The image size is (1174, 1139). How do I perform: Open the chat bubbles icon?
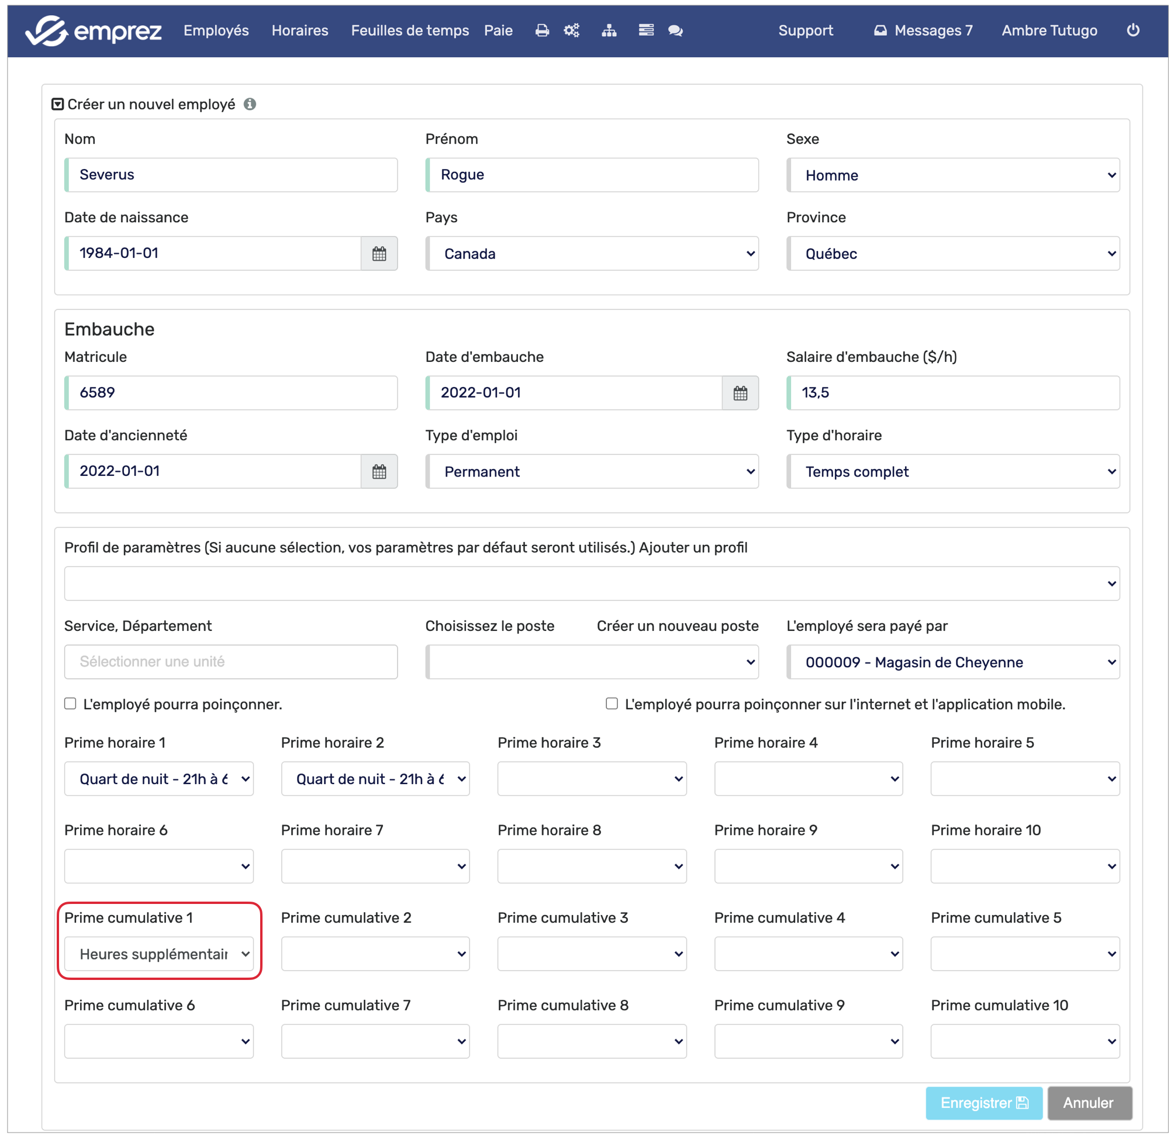pyautogui.click(x=675, y=30)
